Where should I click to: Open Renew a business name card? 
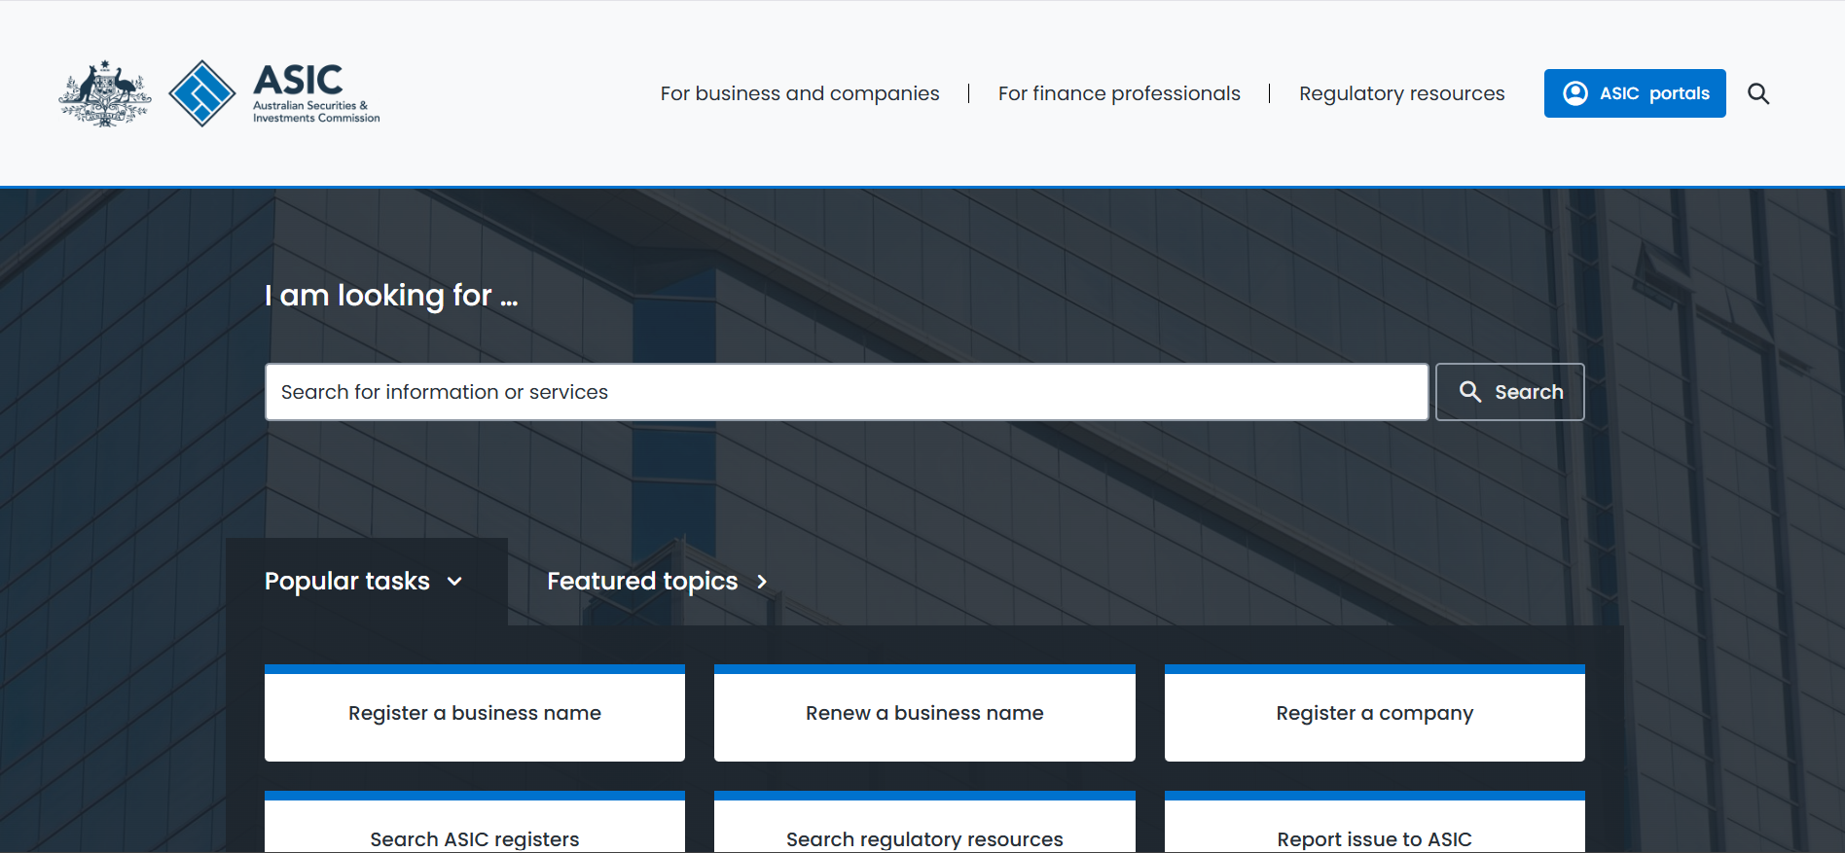[x=924, y=713]
